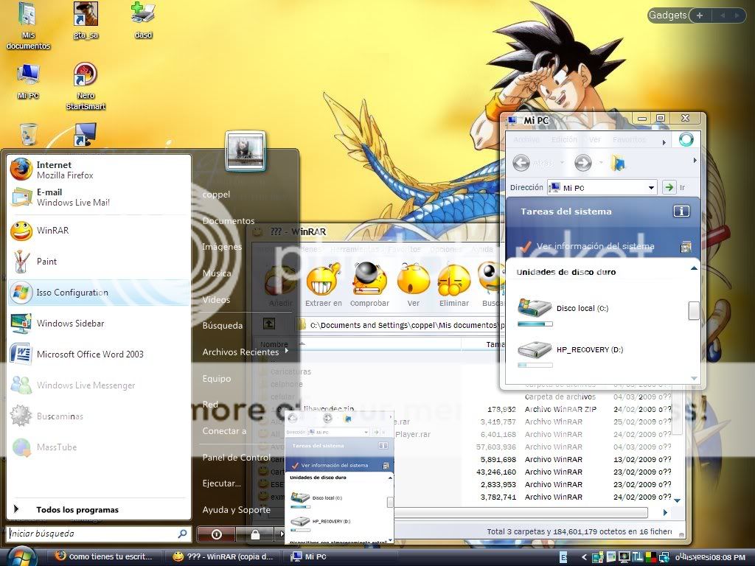Open Buscaminas game from Start menu
Viewport: 755px width, 566px height.
tap(99, 416)
